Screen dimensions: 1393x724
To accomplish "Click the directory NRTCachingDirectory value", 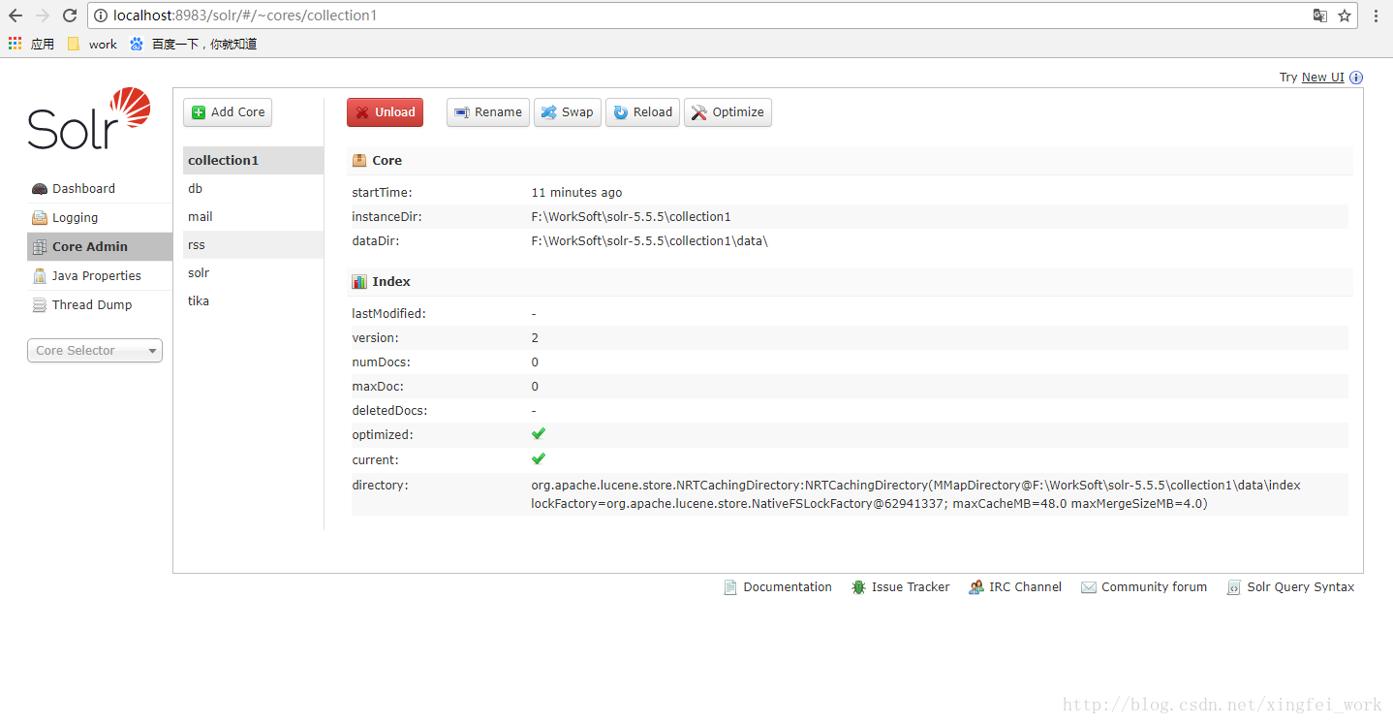I will [915, 494].
